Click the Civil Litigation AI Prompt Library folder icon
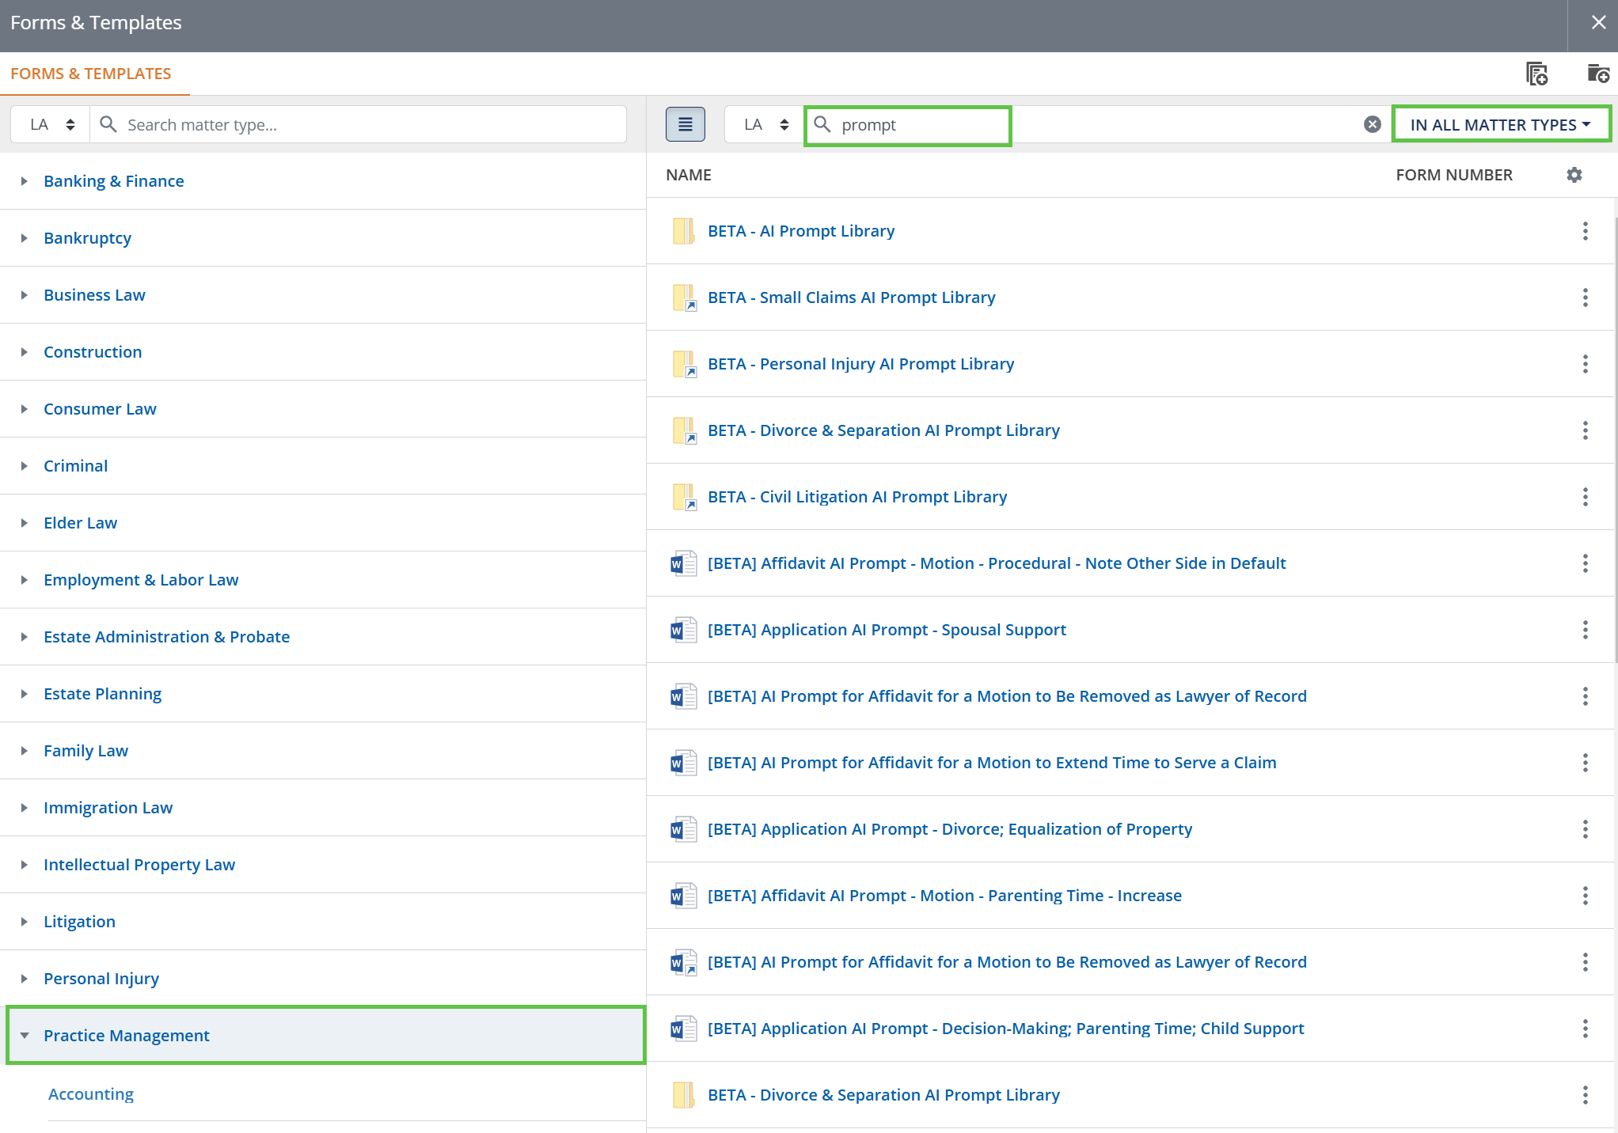The width and height of the screenshot is (1618, 1133). tap(683, 497)
